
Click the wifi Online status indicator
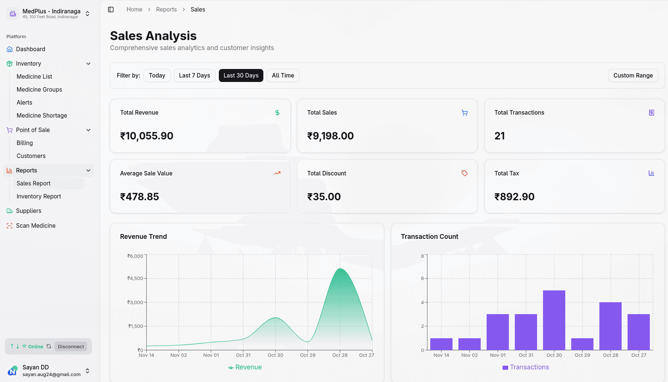[33, 347]
